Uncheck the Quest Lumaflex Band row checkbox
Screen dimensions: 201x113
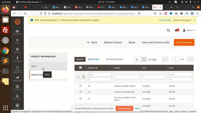coord(80,86)
